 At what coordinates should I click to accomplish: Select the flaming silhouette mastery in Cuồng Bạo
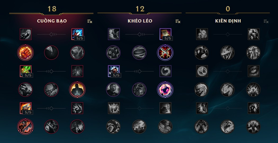[77, 90]
